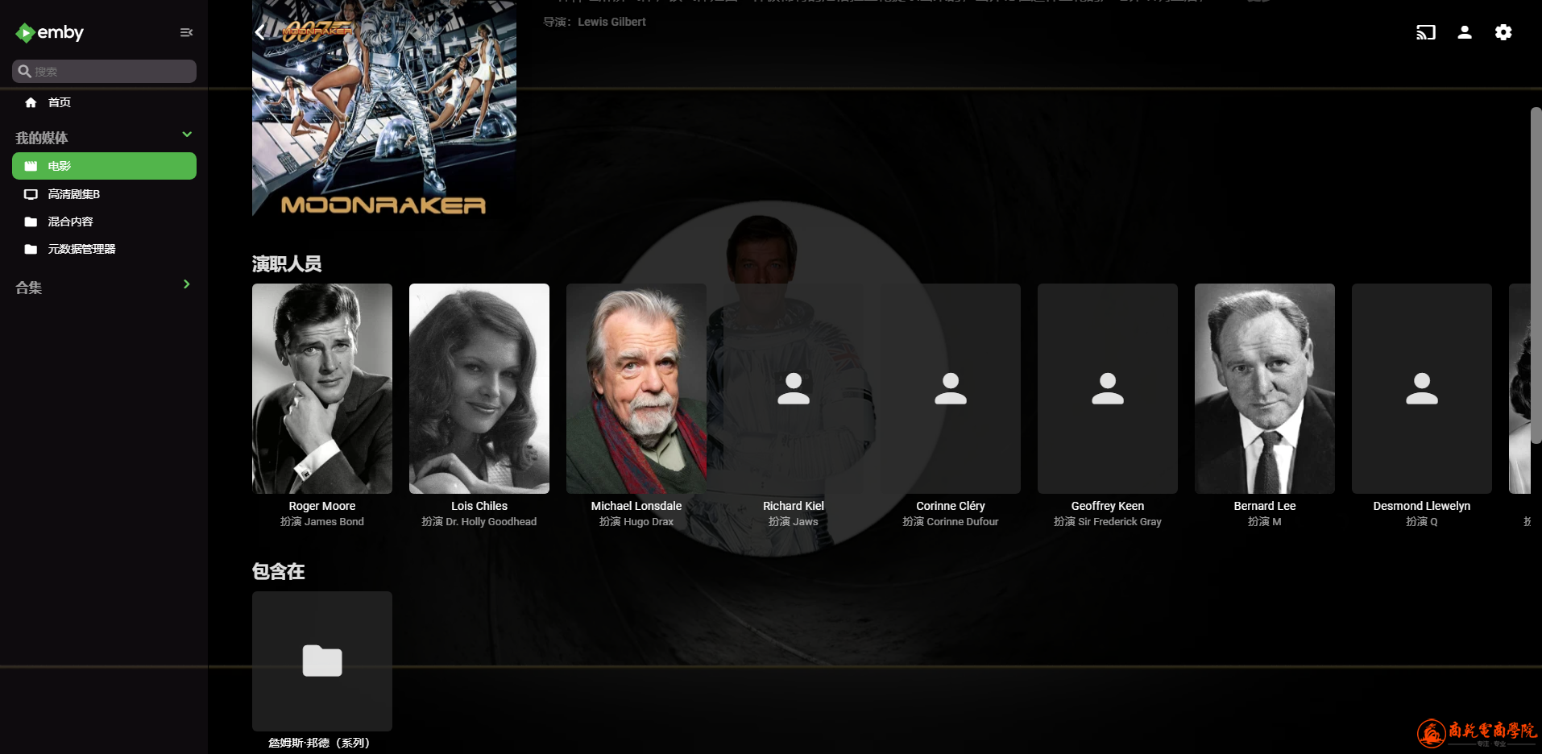Click the Lois Chiles name link
This screenshot has width=1542, height=754.
(x=479, y=506)
